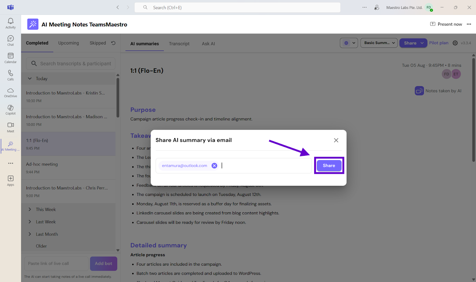Click the Purpose heading
This screenshot has height=282, width=476.
point(143,110)
